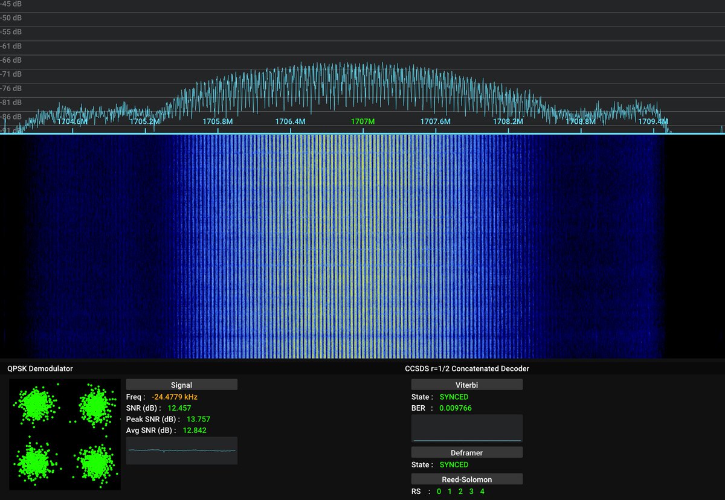This screenshot has height=500, width=725.
Task: Click the QPSK constellation diagram
Action: pos(65,434)
